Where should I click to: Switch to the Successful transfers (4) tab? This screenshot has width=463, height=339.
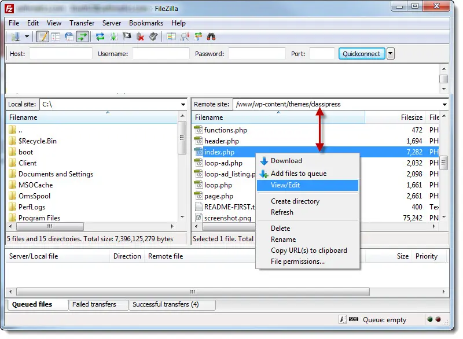coord(172,304)
